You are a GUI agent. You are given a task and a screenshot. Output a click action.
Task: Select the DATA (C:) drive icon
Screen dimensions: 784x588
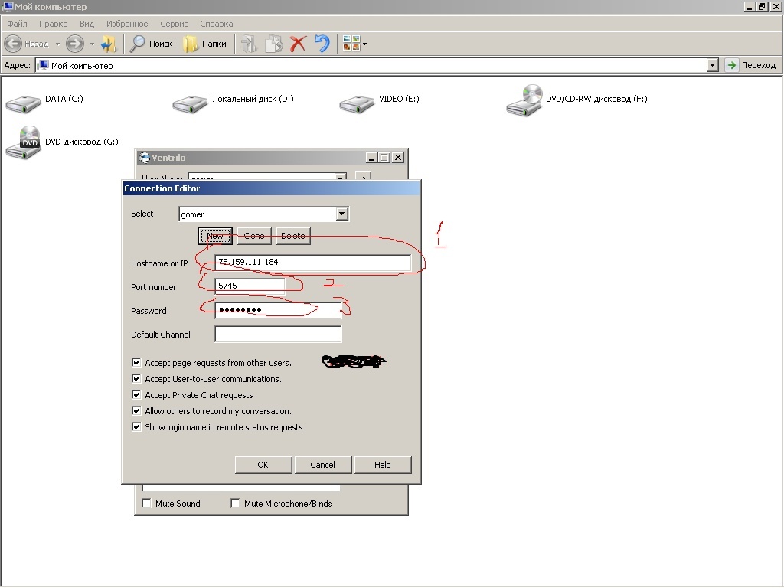point(23,103)
